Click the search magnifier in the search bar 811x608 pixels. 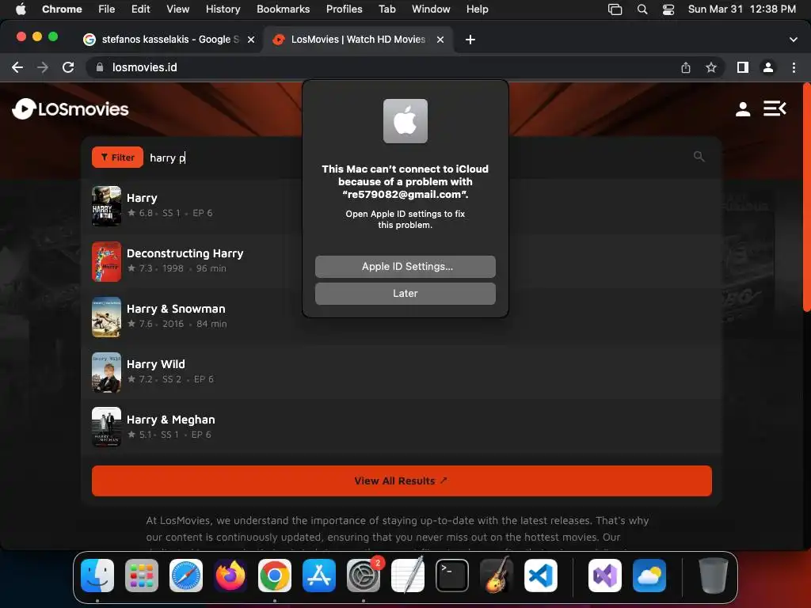click(x=699, y=157)
